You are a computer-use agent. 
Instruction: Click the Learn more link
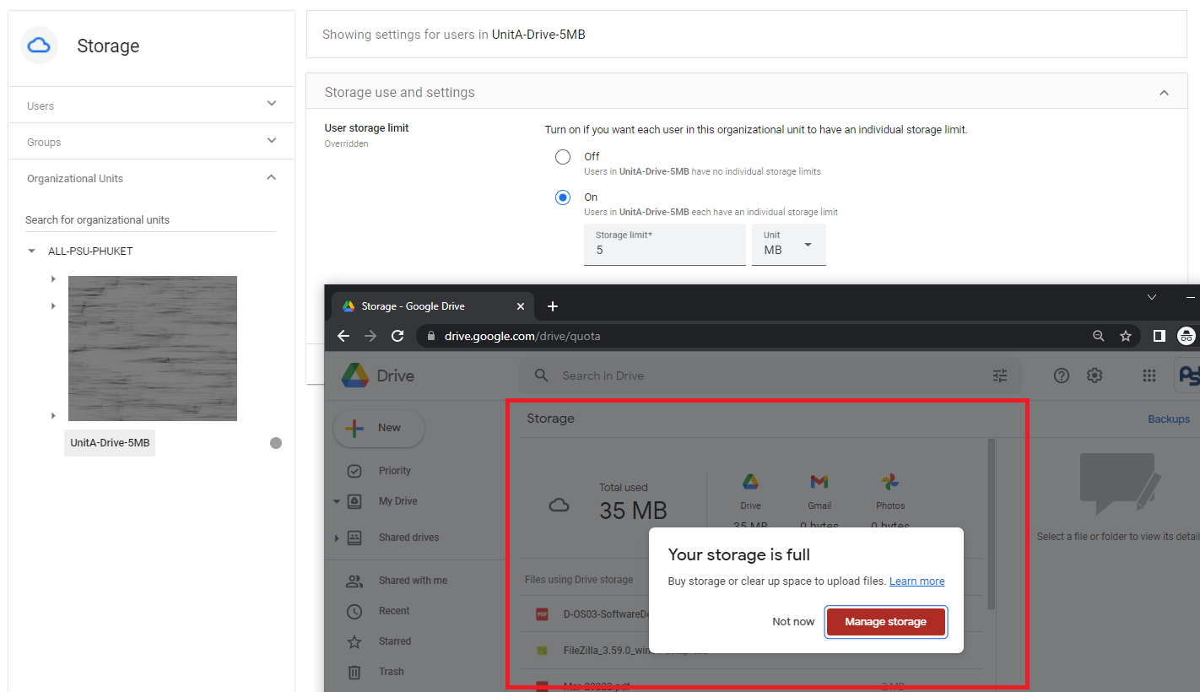916,581
